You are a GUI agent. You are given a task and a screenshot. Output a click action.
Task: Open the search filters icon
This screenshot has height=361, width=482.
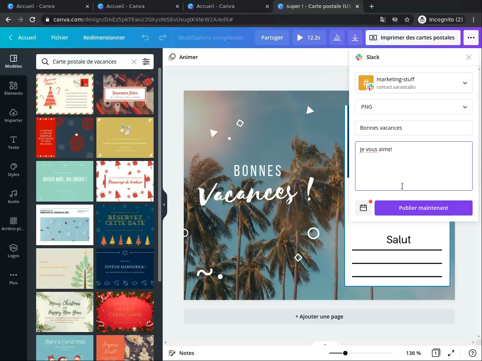click(146, 62)
